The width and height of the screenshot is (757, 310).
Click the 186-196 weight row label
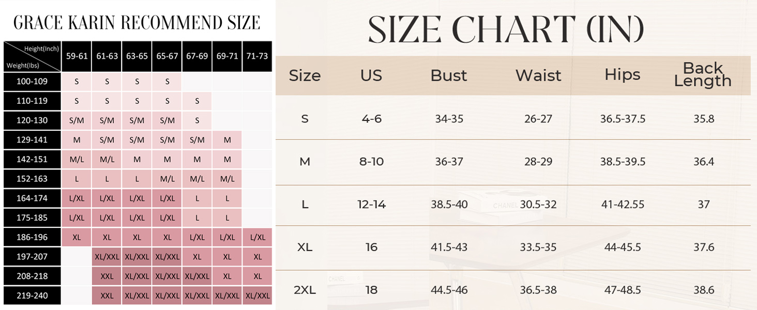[x=32, y=237]
